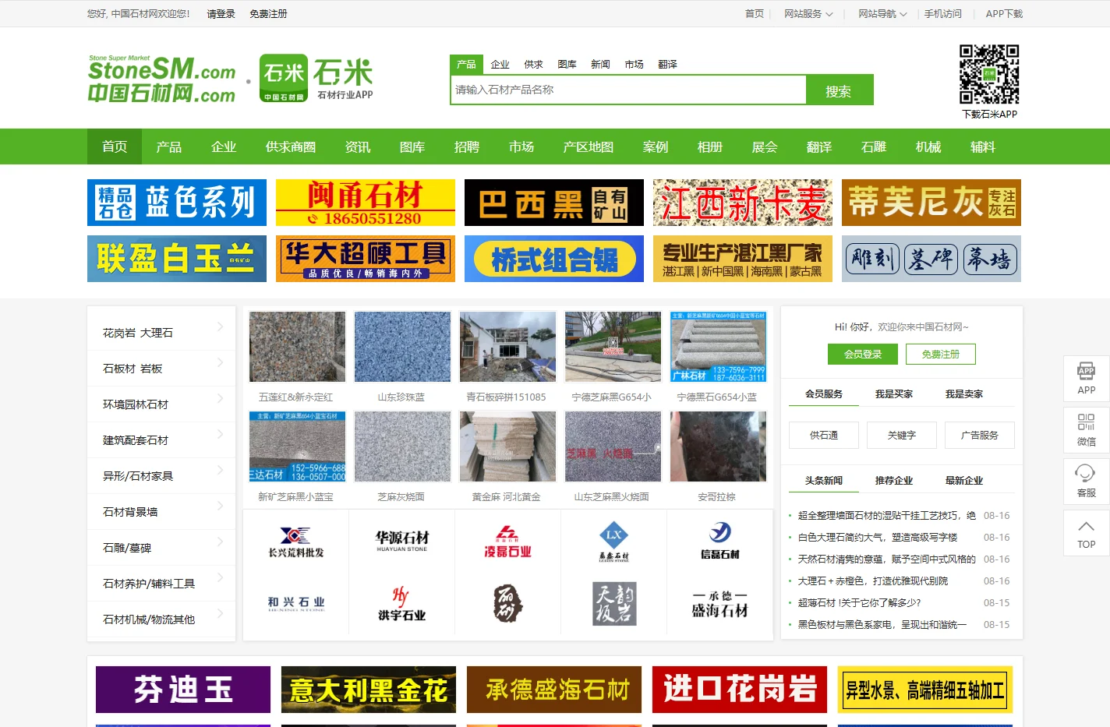Image resolution: width=1110 pixels, height=727 pixels.
Task: Click the stone product name search field
Action: tap(628, 90)
